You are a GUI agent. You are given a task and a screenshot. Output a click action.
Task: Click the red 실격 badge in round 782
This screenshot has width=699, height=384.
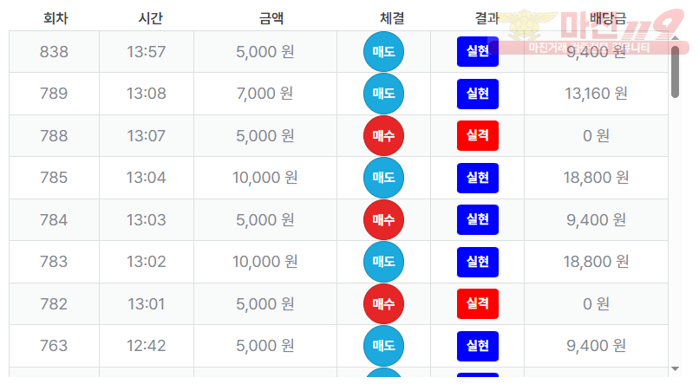pyautogui.click(x=477, y=304)
